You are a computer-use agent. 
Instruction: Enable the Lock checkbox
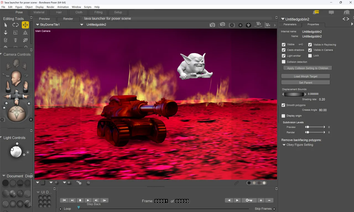(310, 56)
